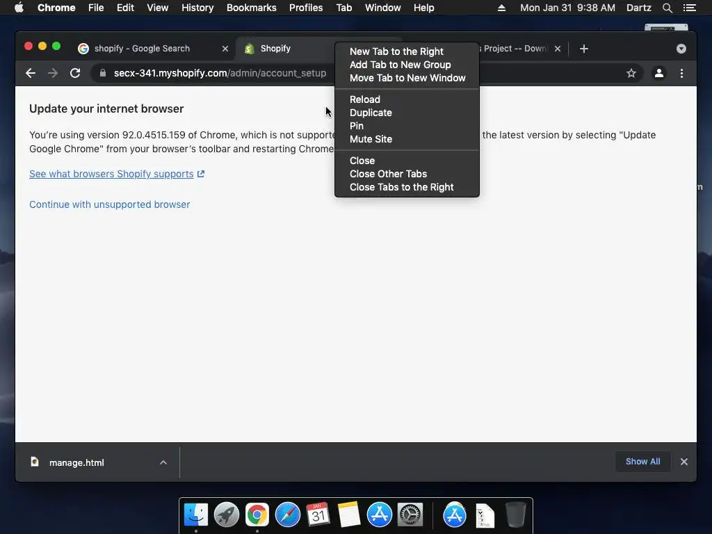
Task: Open the Chrome profile avatar icon
Action: coord(659,73)
